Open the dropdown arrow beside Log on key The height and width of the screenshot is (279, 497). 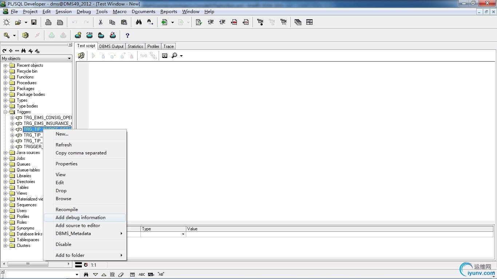[x=14, y=35]
